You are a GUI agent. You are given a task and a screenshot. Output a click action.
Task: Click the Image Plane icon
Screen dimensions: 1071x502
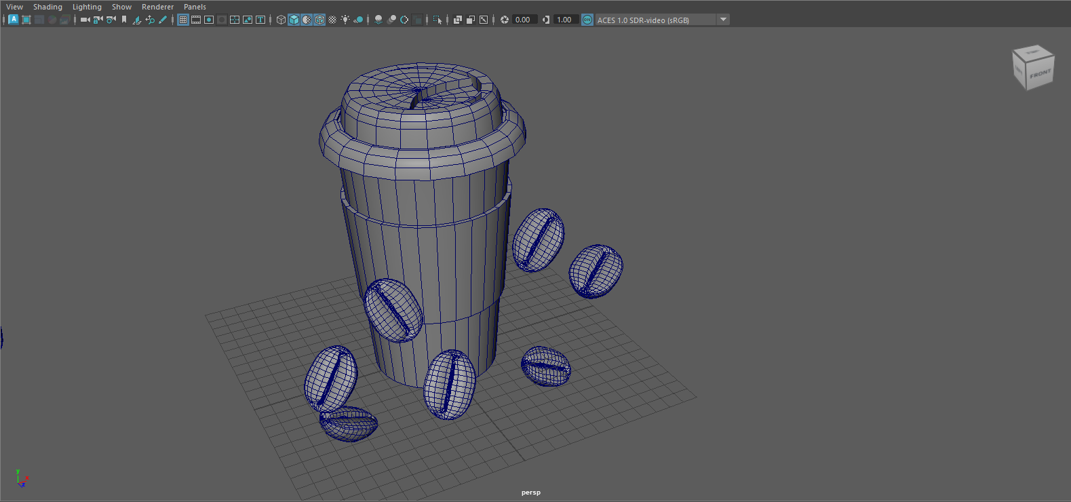pos(136,20)
